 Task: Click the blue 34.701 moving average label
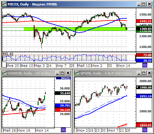click(x=63, y=105)
